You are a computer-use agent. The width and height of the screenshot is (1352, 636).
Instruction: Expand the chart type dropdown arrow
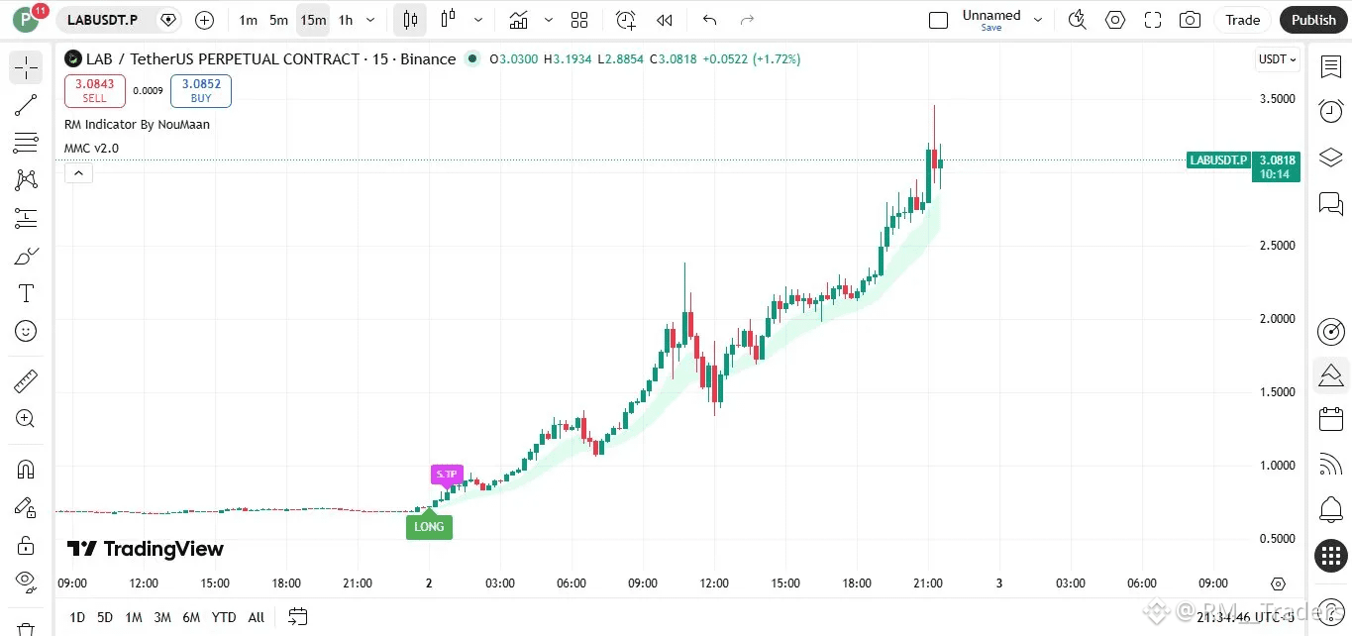(x=479, y=20)
